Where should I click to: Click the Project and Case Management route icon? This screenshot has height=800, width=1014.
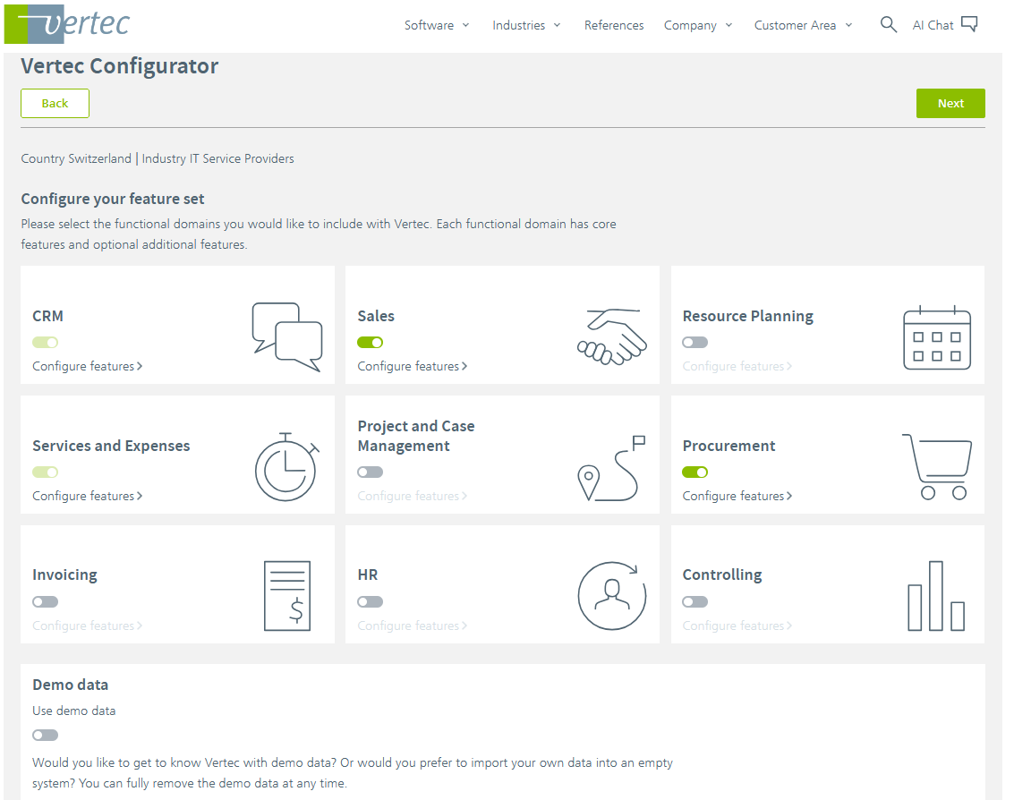612,468
